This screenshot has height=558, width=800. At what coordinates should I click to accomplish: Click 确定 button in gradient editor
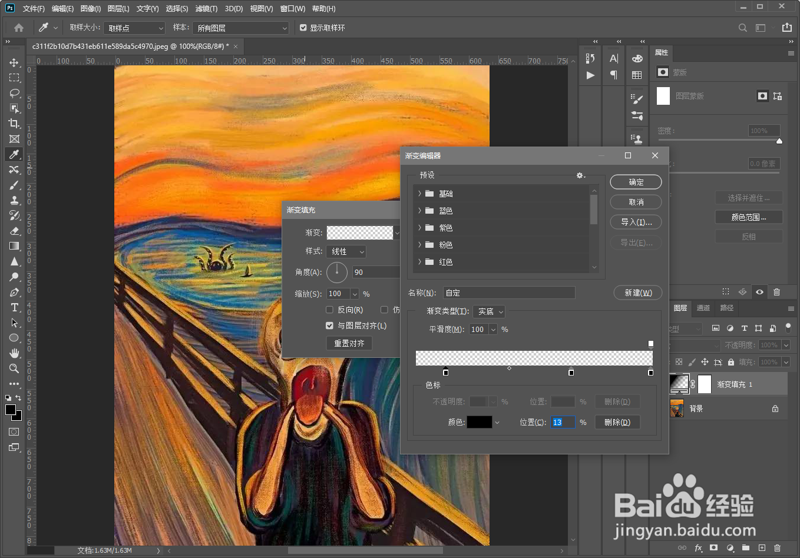click(636, 182)
